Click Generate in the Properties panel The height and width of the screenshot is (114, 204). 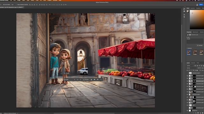coord(200,45)
